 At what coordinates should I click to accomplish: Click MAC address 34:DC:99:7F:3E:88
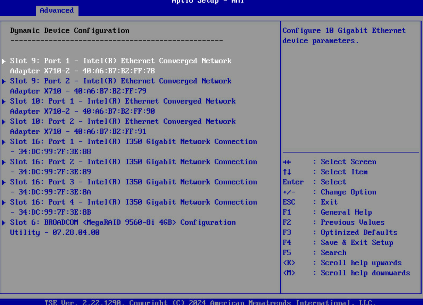coord(55,152)
